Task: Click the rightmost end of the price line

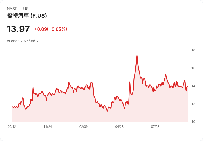Action: pyautogui.click(x=188, y=86)
